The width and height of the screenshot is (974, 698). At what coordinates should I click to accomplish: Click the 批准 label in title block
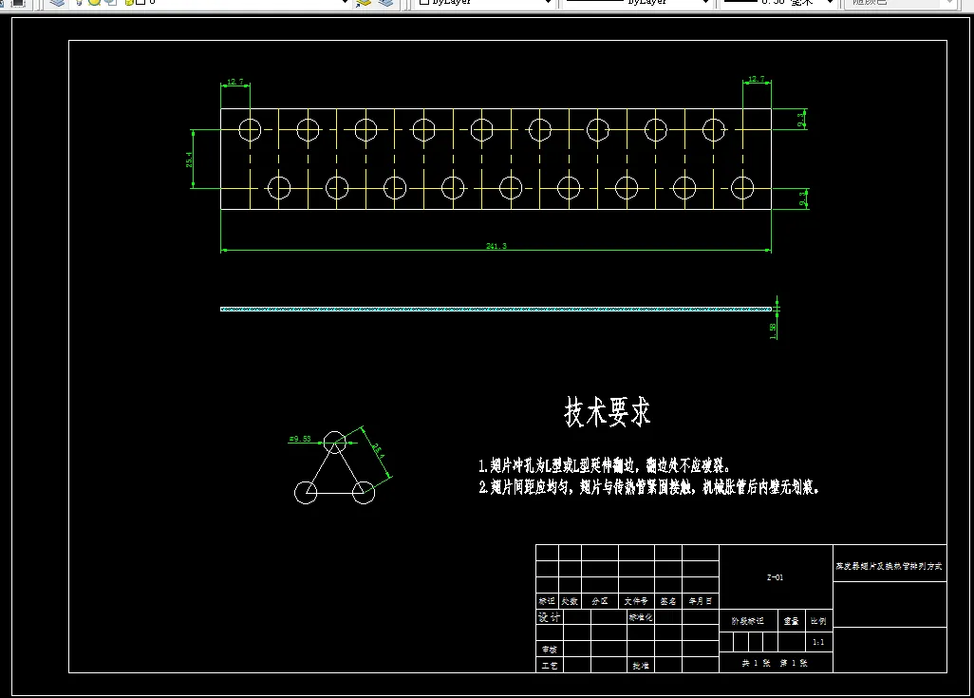point(641,665)
